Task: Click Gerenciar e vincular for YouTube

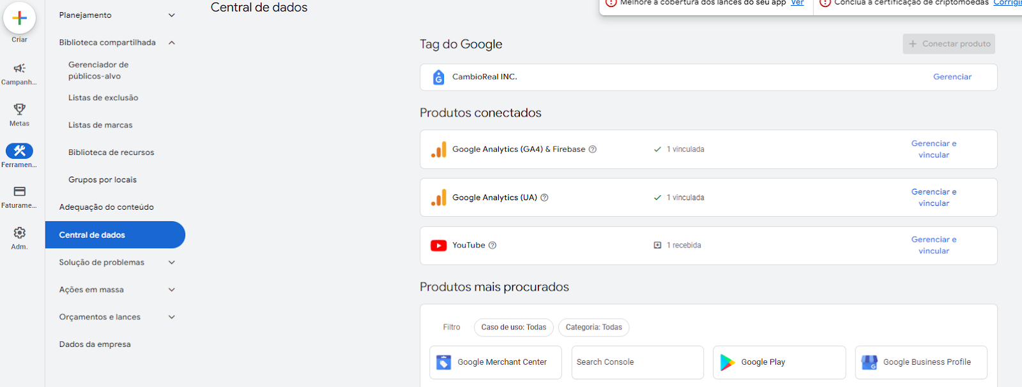Action: pyautogui.click(x=934, y=245)
